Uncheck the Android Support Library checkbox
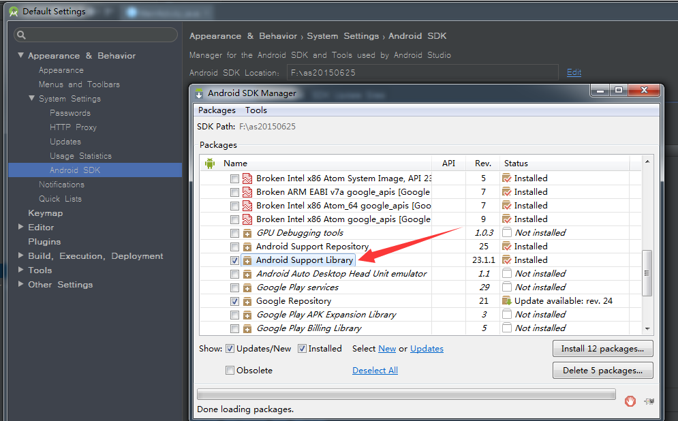The height and width of the screenshot is (421, 678). coord(234,261)
